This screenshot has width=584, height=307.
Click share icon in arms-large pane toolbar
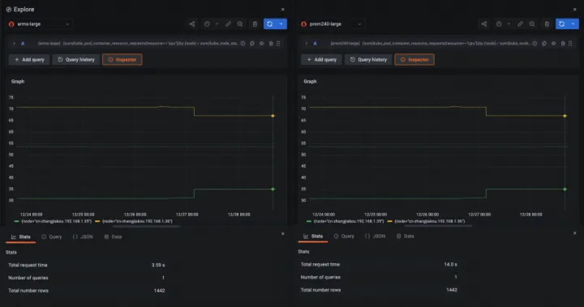point(192,24)
